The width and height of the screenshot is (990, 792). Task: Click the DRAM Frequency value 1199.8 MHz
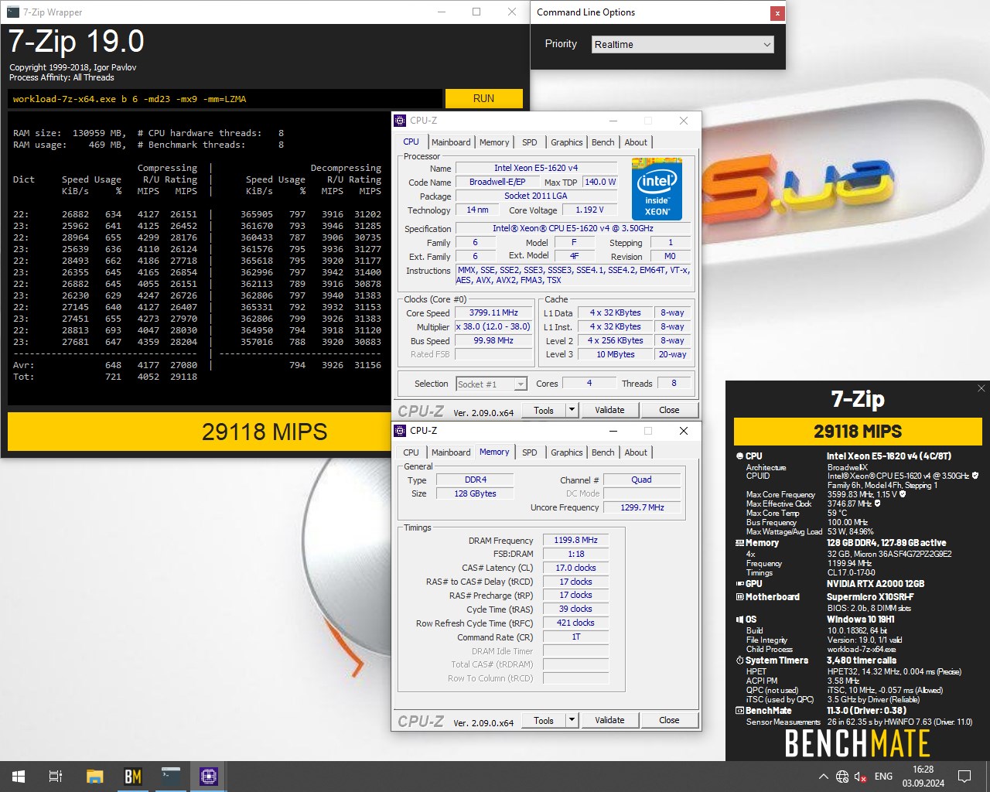[x=575, y=540]
